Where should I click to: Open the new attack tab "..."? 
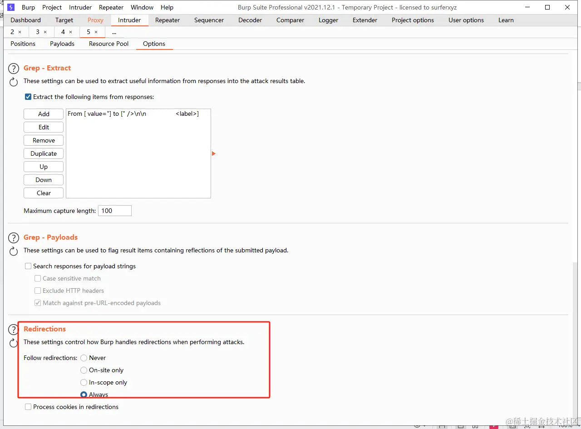(114, 32)
